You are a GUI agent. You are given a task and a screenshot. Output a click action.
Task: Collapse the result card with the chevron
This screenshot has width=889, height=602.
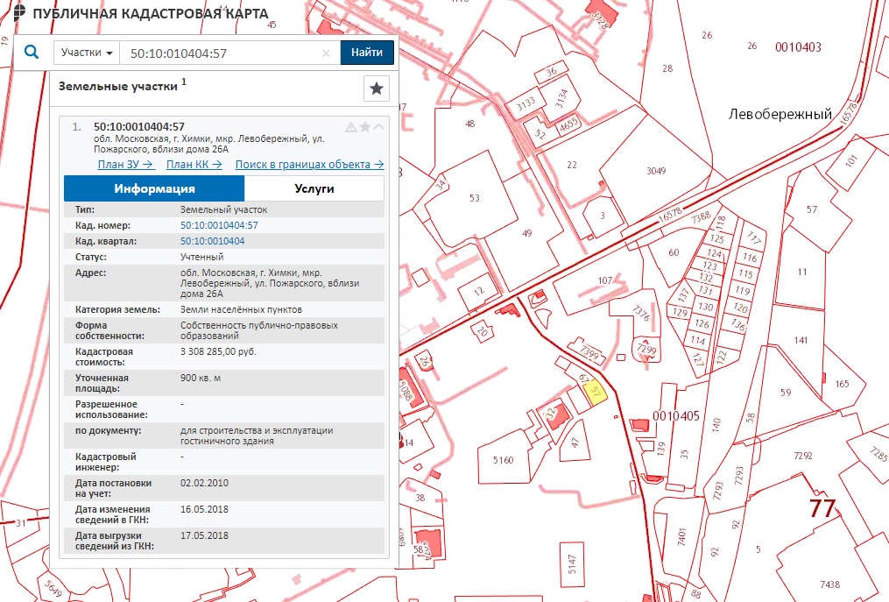click(378, 126)
